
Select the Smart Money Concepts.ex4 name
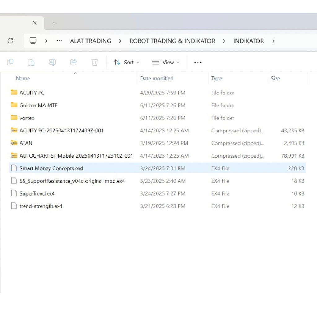pyautogui.click(x=51, y=168)
